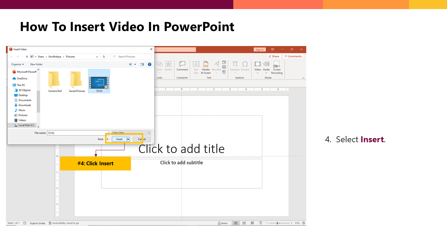This screenshot has width=447, height=251.
Task: Select OneDrive in navigation pane
Action: click(20, 78)
